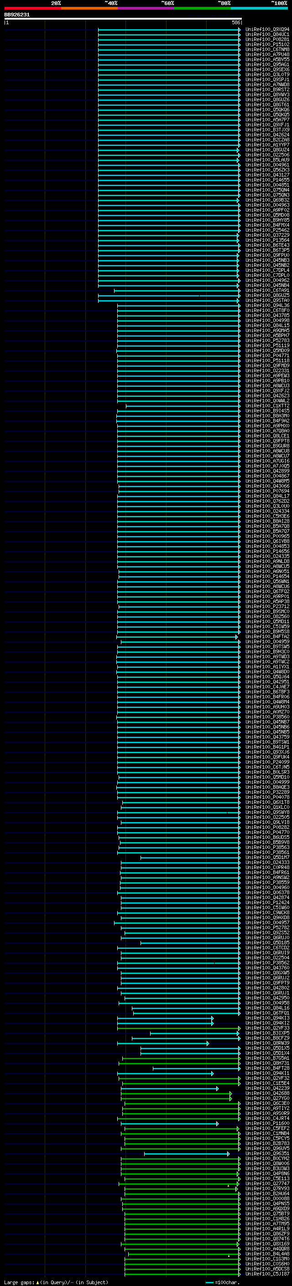The height and width of the screenshot is (1286, 292).
Task: Select hit UniRef100_C5E113
Action: tap(267, 1178)
